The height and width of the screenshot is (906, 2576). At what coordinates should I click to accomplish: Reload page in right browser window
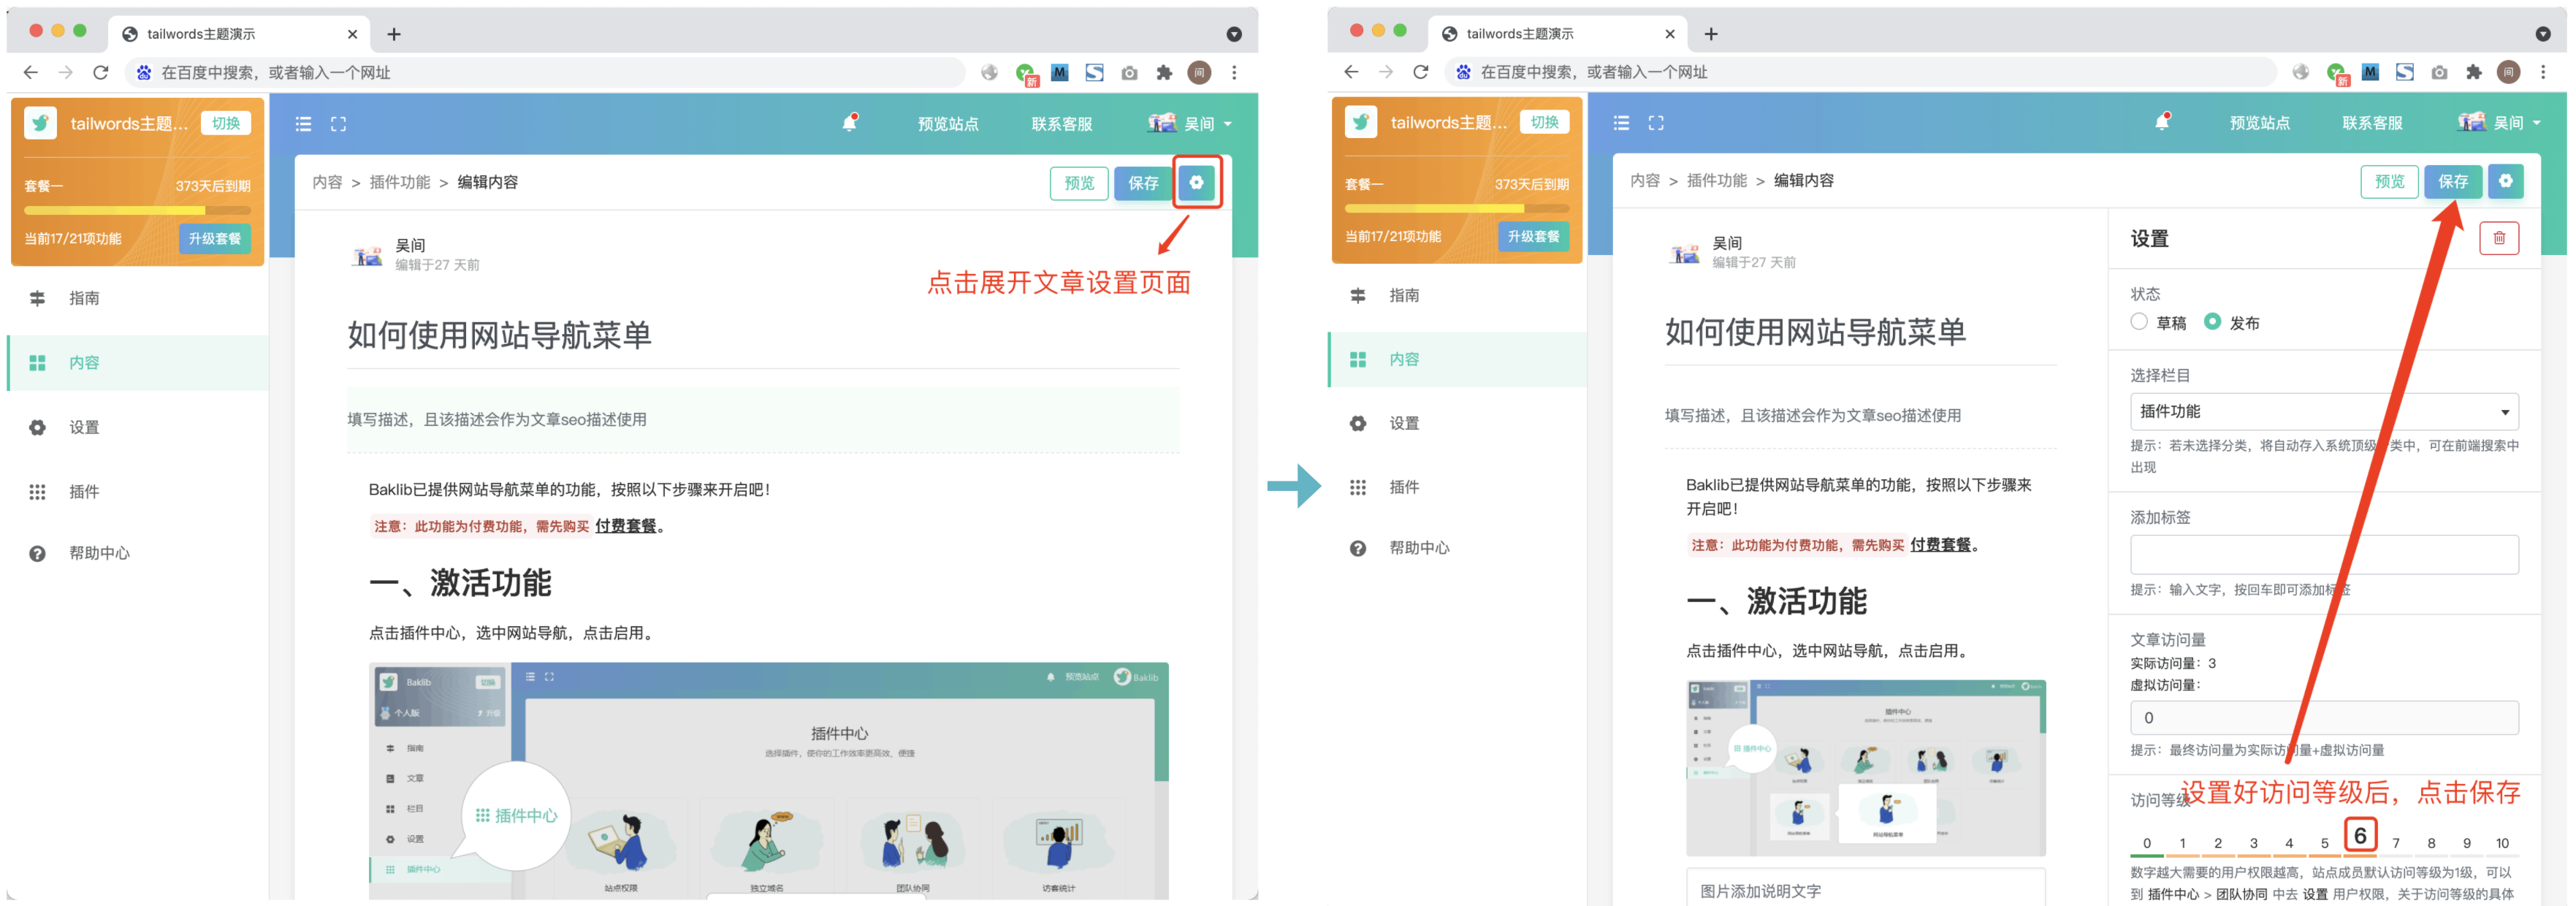tap(1420, 72)
